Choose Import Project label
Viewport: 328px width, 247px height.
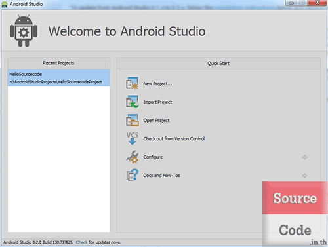pos(157,102)
